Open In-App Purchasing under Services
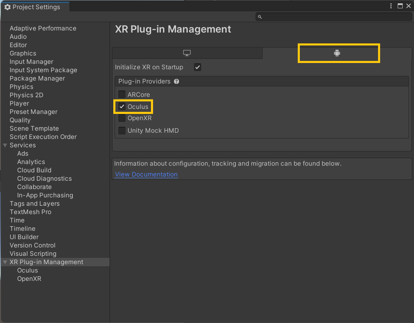This screenshot has width=414, height=323. point(45,195)
